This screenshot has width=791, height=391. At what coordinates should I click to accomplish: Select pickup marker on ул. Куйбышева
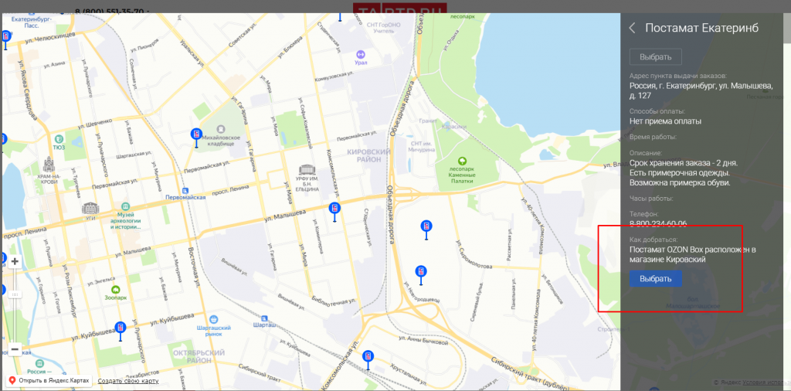pos(121,329)
